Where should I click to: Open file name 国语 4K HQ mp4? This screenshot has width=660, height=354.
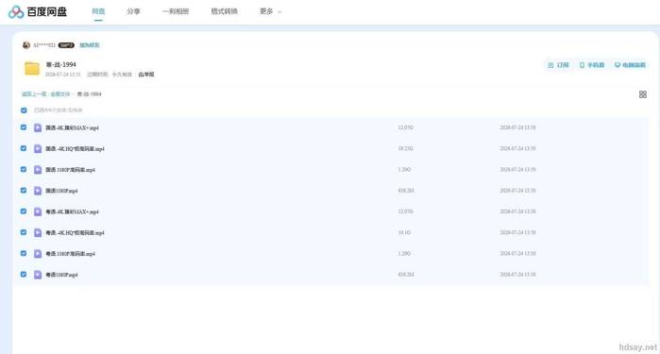click(75, 148)
